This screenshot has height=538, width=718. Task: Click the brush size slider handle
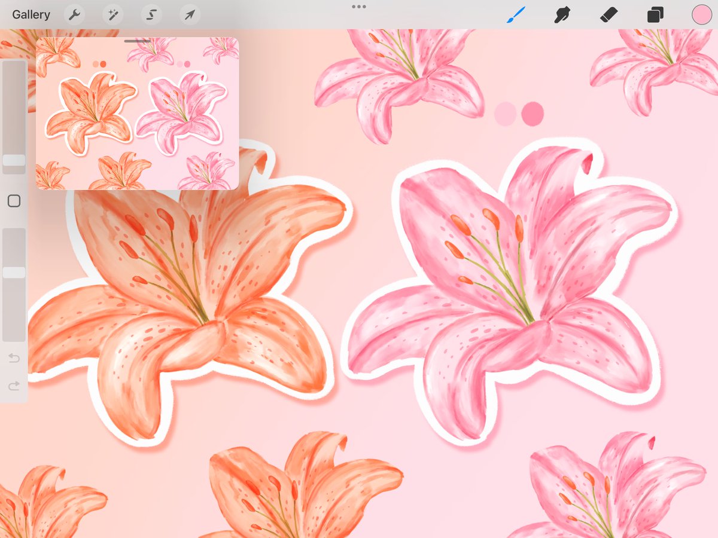14,160
